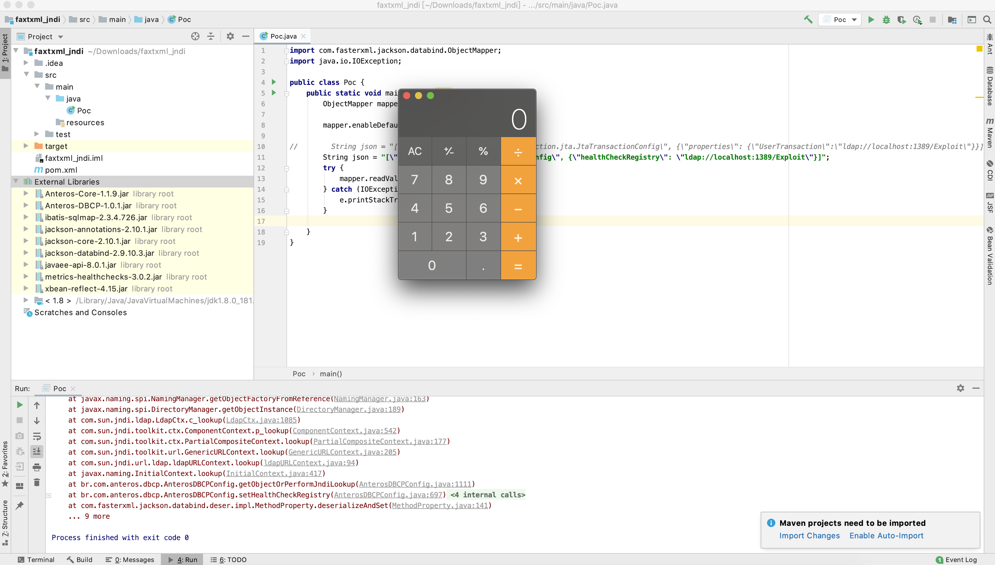Image resolution: width=995 pixels, height=565 pixels.
Task: Open the Poc run configuration dropdown
Action: click(840, 19)
